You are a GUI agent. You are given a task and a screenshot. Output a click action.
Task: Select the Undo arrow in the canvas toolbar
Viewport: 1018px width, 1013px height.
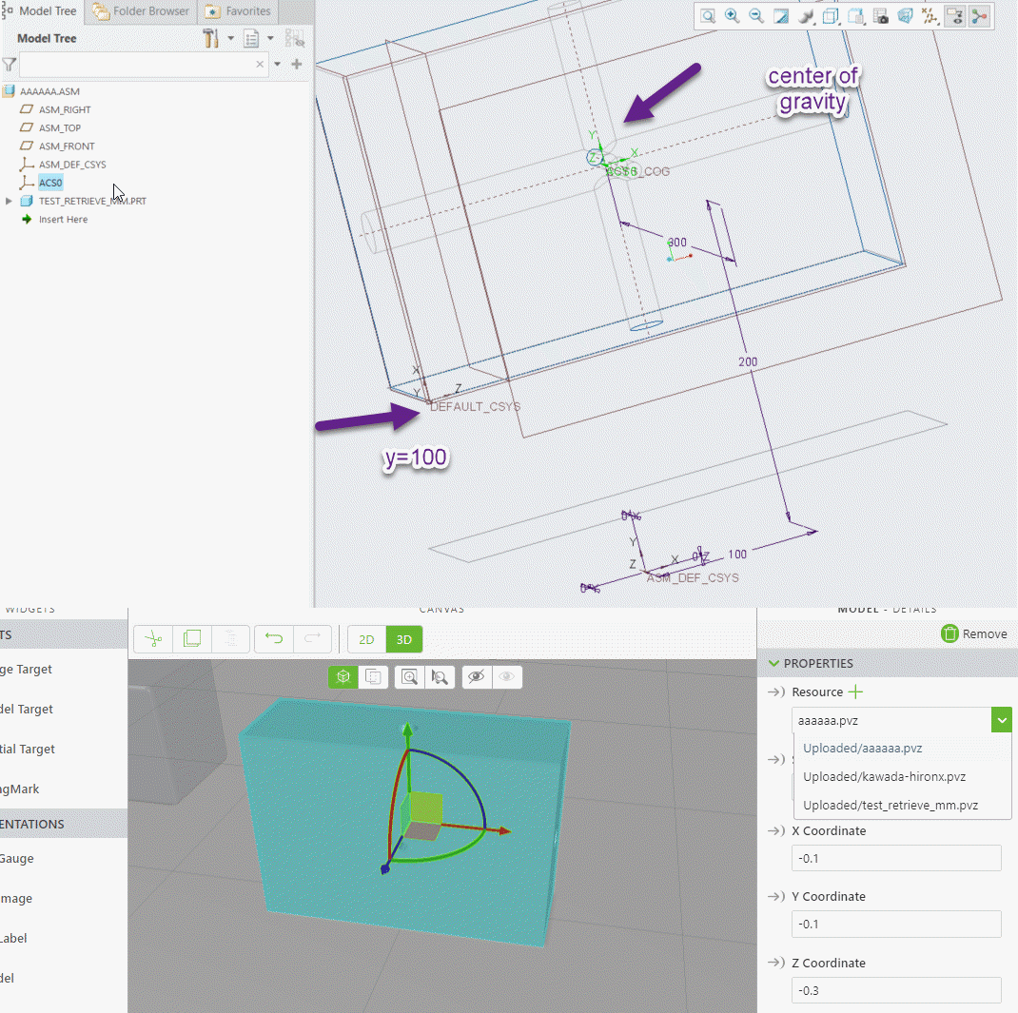pos(274,638)
